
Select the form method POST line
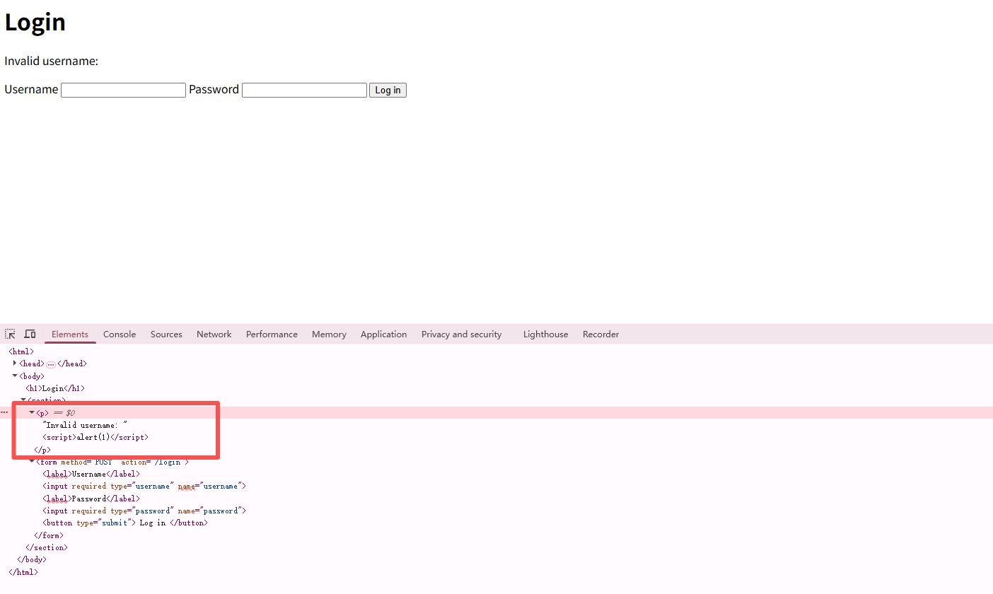tap(112, 462)
